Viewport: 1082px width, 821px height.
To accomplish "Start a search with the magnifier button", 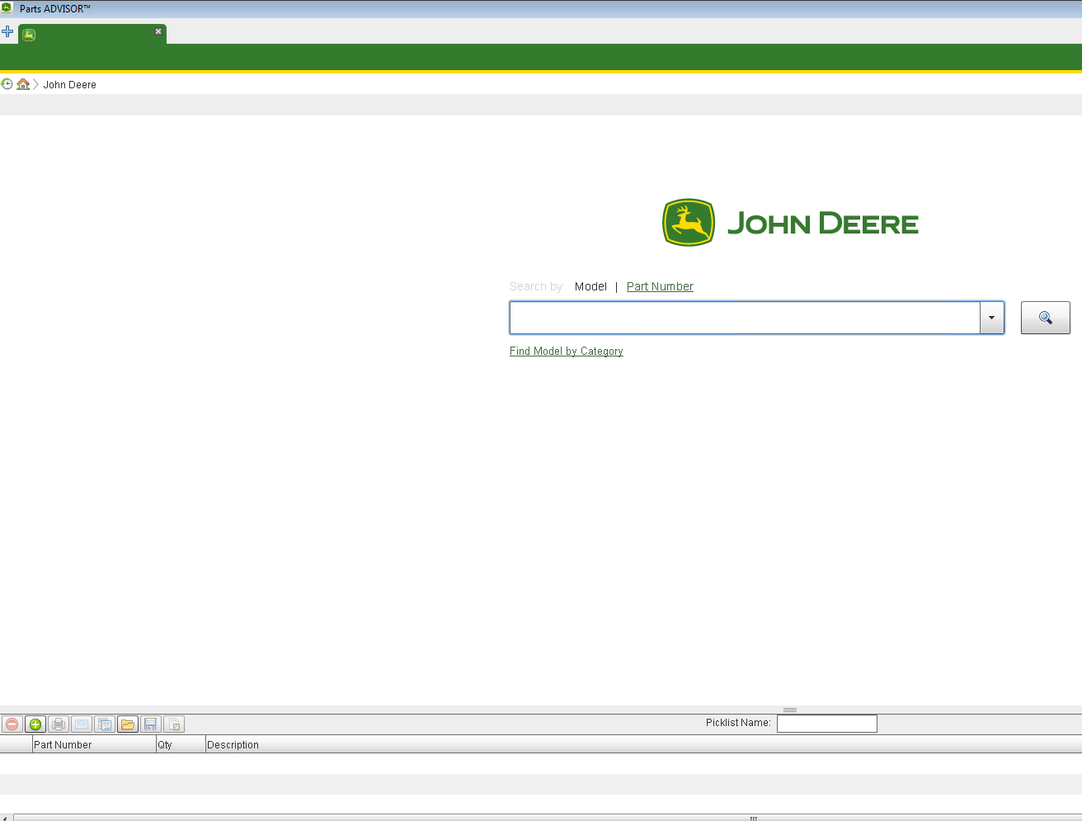I will point(1045,317).
